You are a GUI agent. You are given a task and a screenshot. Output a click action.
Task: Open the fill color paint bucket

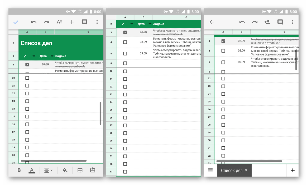tap(65, 170)
